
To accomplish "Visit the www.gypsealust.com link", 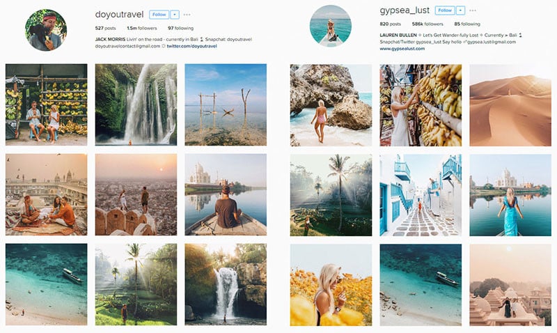I will click(402, 49).
